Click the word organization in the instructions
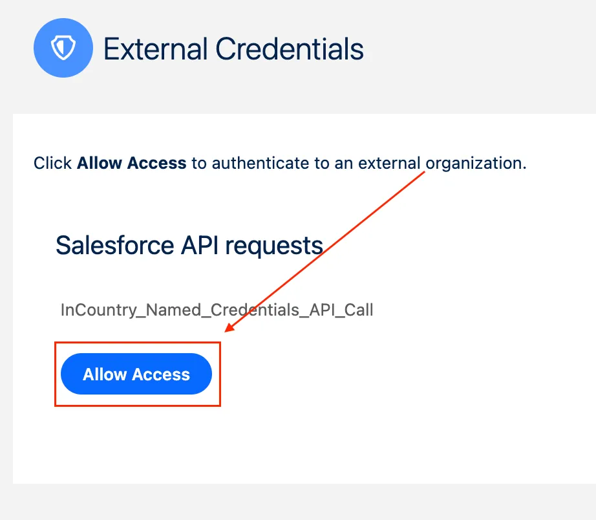This screenshot has width=596, height=520. tap(475, 163)
